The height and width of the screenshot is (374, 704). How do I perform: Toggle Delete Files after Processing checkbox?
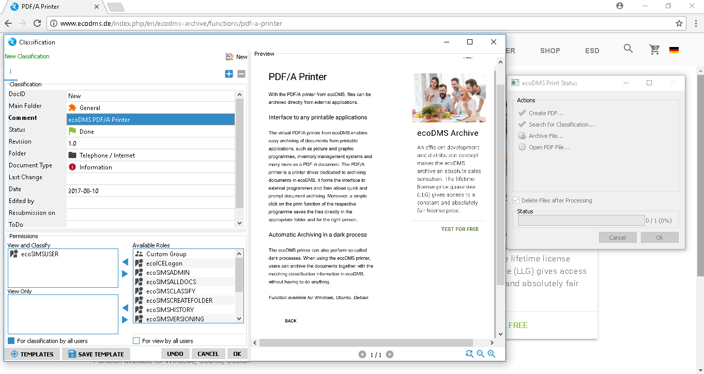tap(516, 200)
